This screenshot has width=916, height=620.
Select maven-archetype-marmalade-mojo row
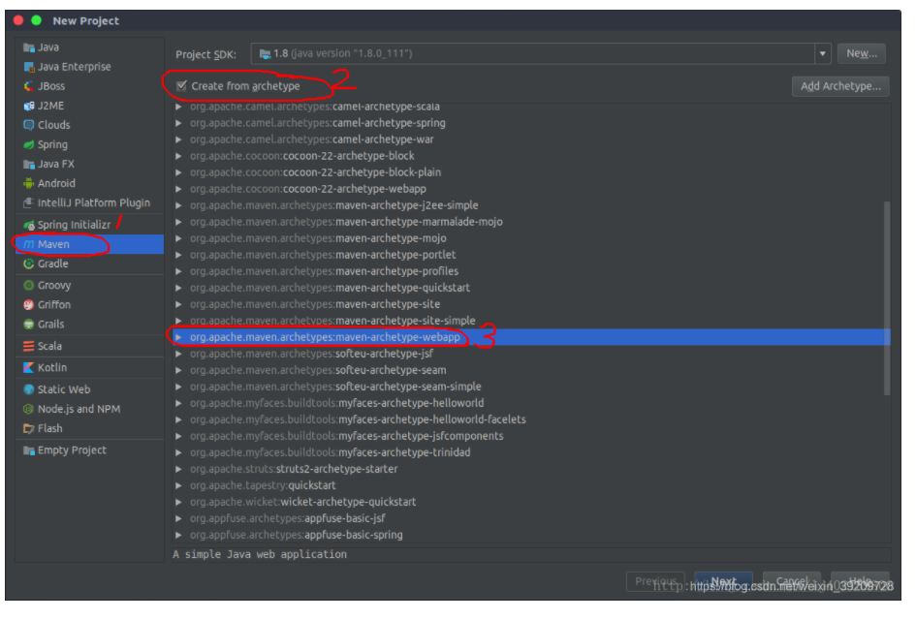point(531,223)
